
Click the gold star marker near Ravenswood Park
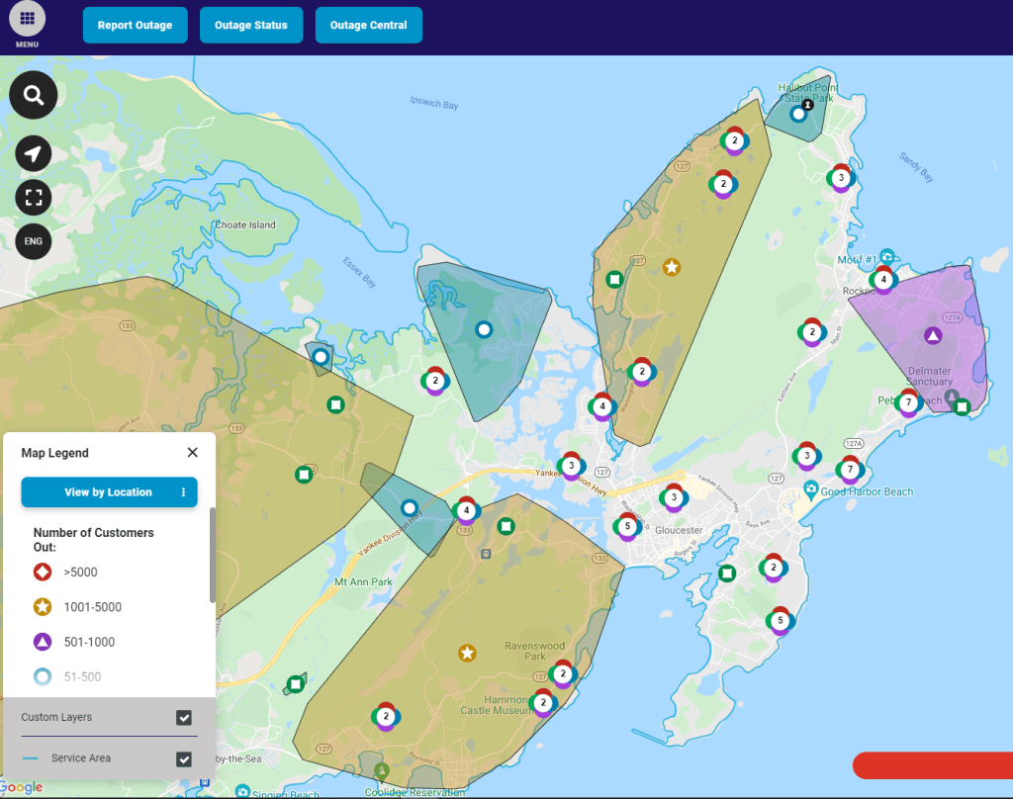pos(467,653)
